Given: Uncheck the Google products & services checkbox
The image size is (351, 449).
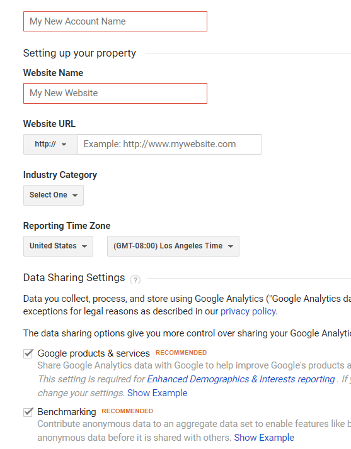Looking at the screenshot, I should [28, 353].
